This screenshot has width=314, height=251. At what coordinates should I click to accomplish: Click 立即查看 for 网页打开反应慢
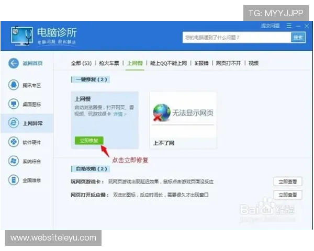coord(288,195)
